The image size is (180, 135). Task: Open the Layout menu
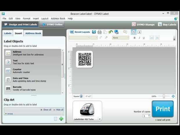(45, 19)
